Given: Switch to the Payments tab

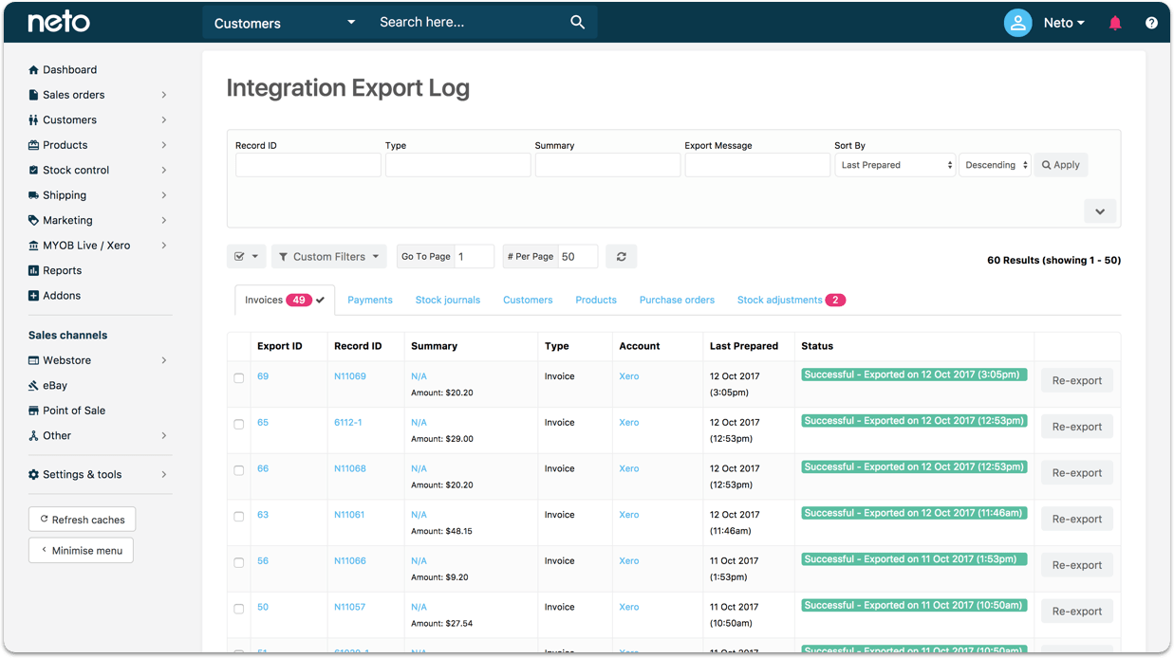Looking at the screenshot, I should 370,300.
